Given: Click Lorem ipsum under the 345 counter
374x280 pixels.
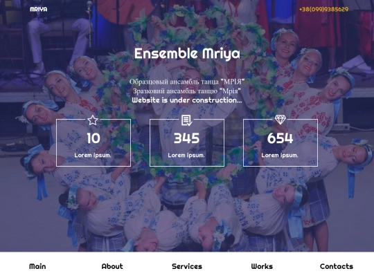Looking at the screenshot, I should [x=186, y=156].
